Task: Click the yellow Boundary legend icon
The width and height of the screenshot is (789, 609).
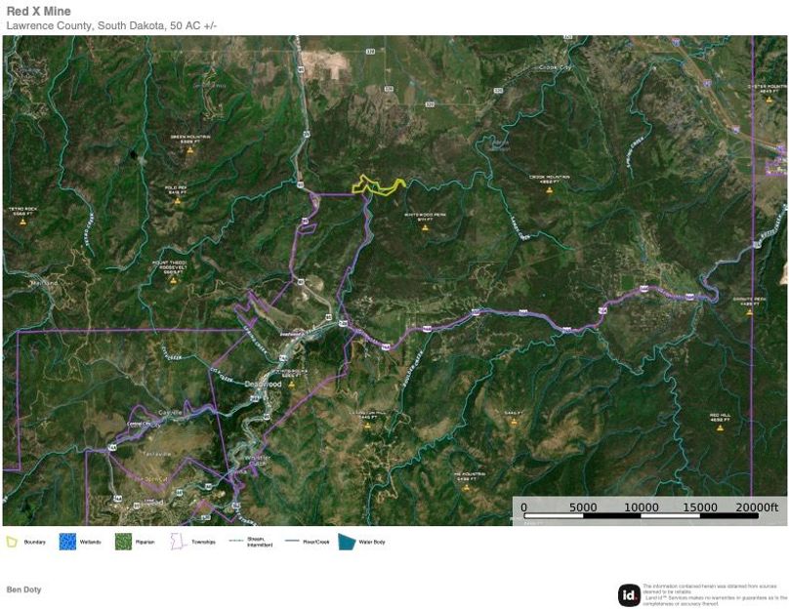Action: [12, 542]
